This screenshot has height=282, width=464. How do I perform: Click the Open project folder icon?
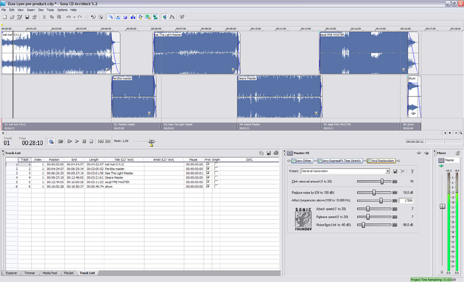(x=12, y=17)
